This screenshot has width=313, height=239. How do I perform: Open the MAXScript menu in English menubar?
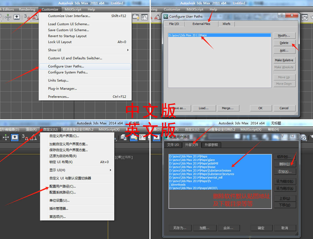pos(73,9)
